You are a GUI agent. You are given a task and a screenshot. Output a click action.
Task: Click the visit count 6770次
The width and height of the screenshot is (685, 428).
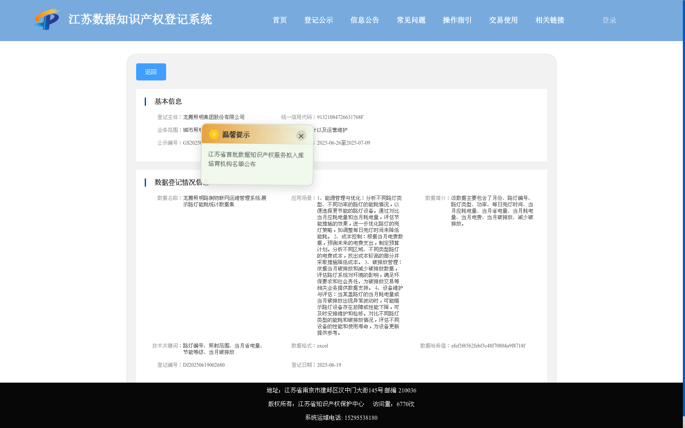405,404
